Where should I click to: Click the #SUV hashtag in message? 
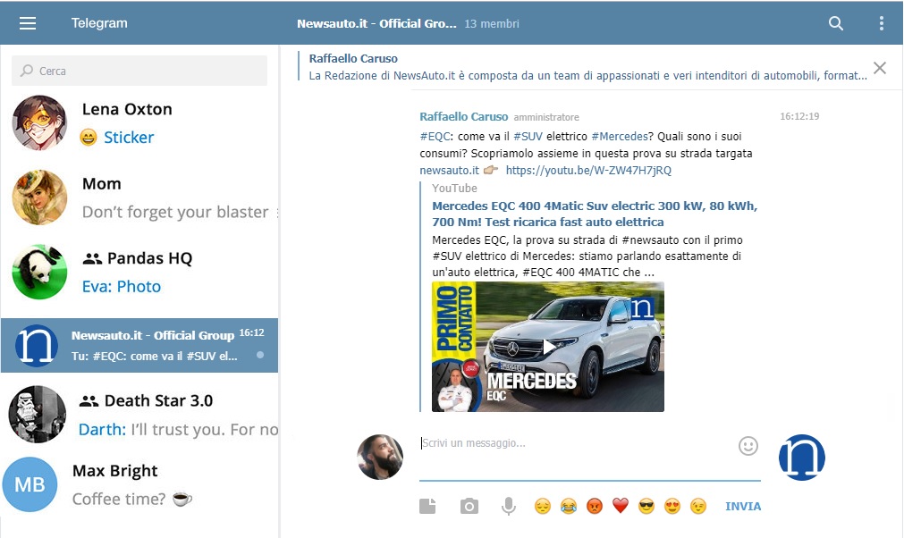(x=528, y=137)
